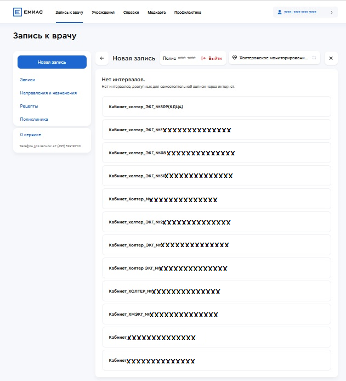Open Записи in the sidebar

tap(27, 80)
